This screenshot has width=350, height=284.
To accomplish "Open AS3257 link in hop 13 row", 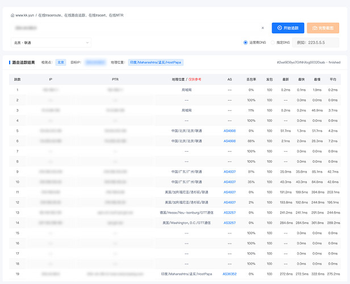I will click(230, 212).
